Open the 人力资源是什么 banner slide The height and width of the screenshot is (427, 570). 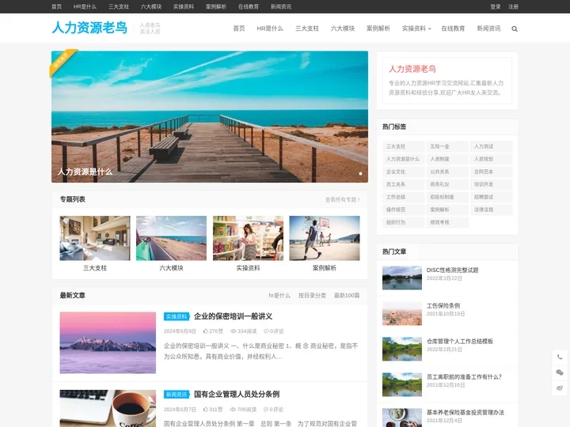(x=209, y=116)
